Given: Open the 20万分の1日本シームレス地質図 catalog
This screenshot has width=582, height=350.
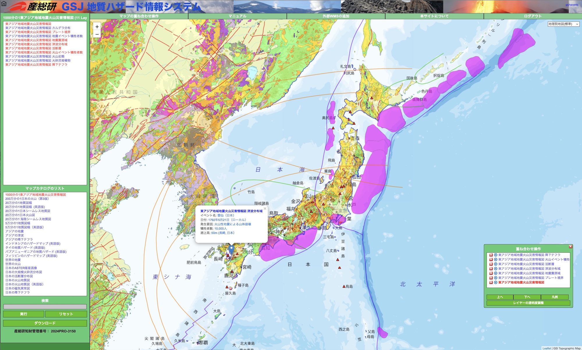Looking at the screenshot, I should coord(28,211).
